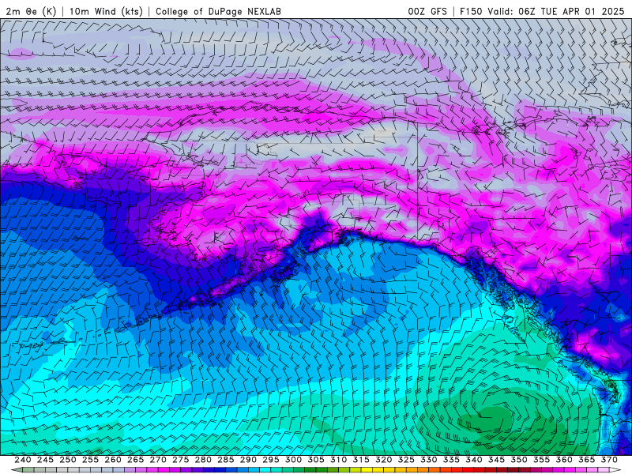Select the 335 scale value
The width and height of the screenshot is (632, 474).
(x=451, y=460)
